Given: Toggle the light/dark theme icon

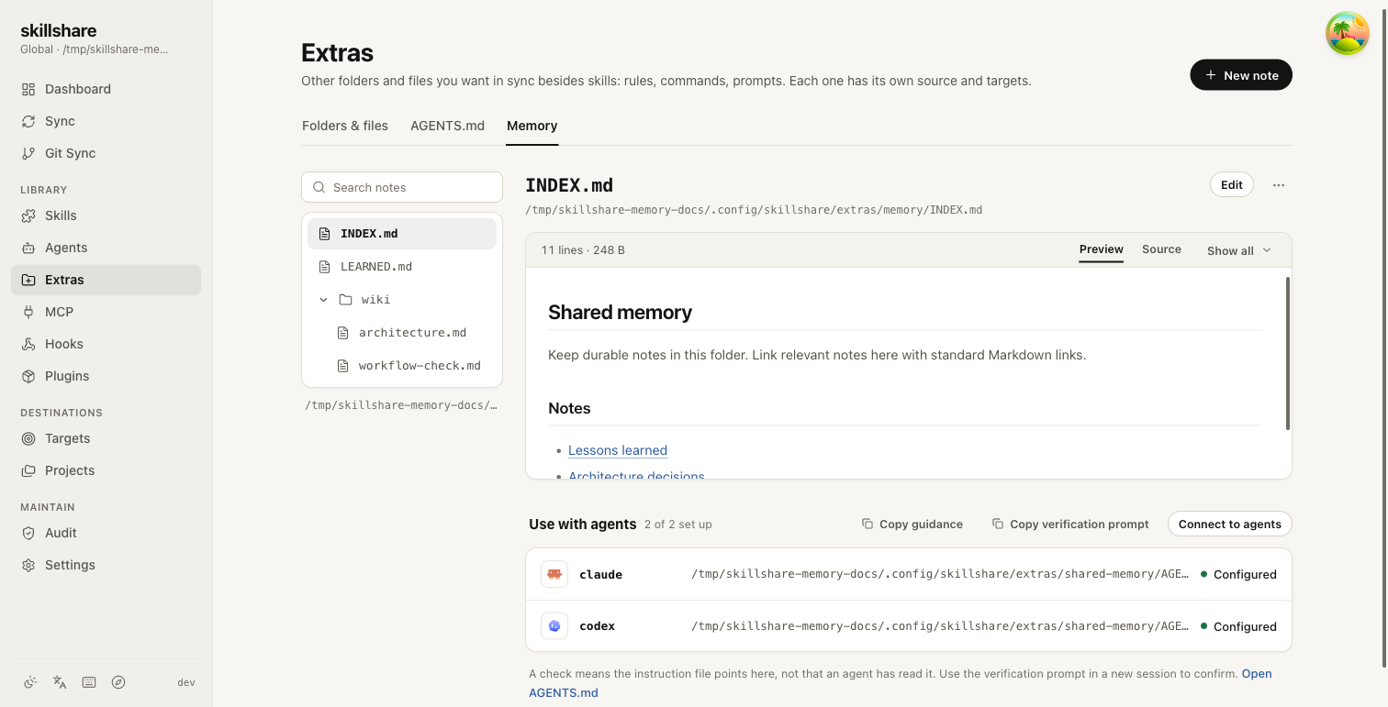Looking at the screenshot, I should [30, 682].
